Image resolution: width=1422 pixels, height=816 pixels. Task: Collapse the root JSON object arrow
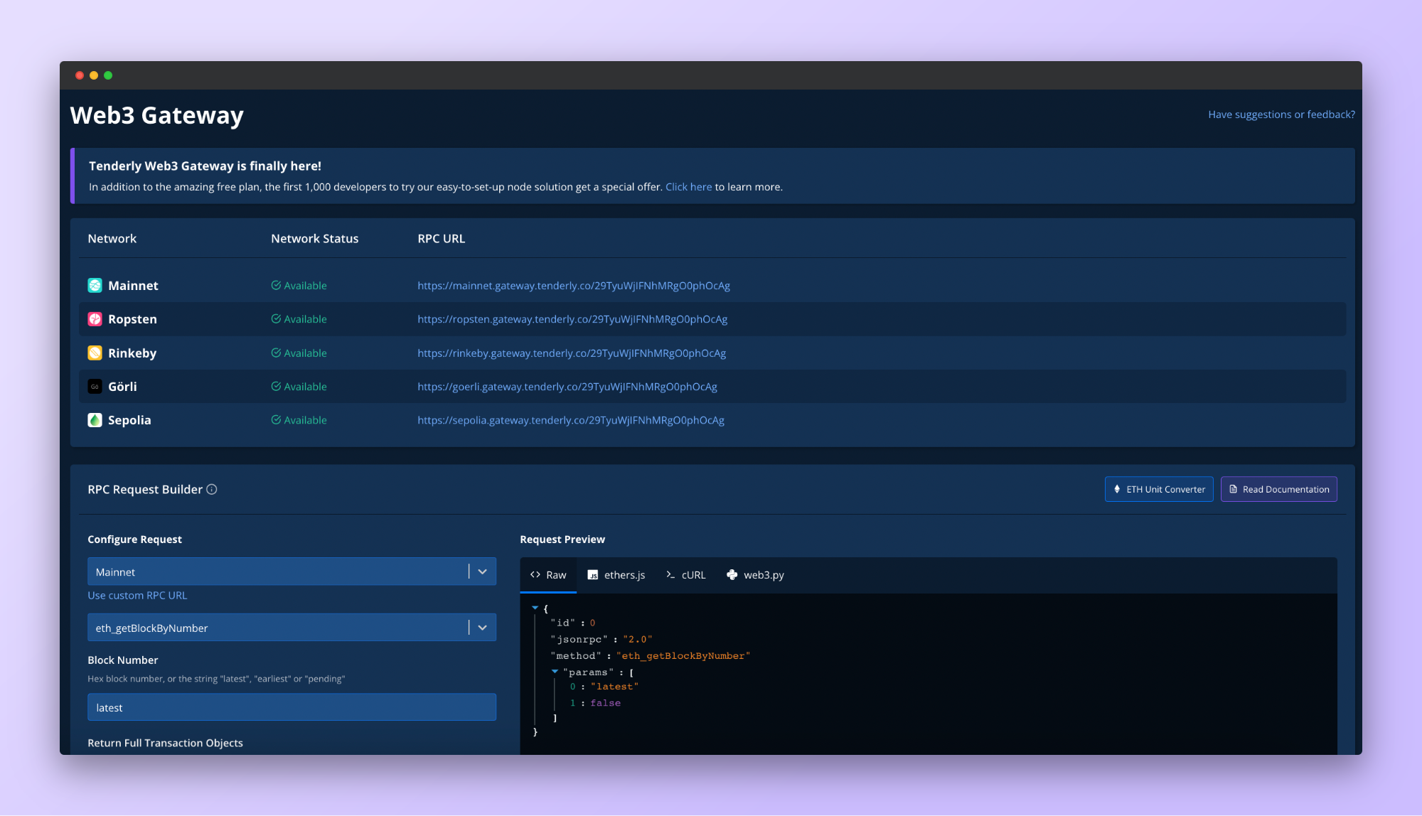tap(535, 608)
